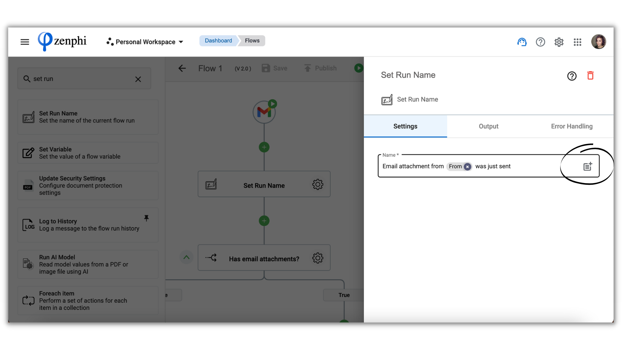
Task: Open the user profile avatar
Action: [x=598, y=42]
